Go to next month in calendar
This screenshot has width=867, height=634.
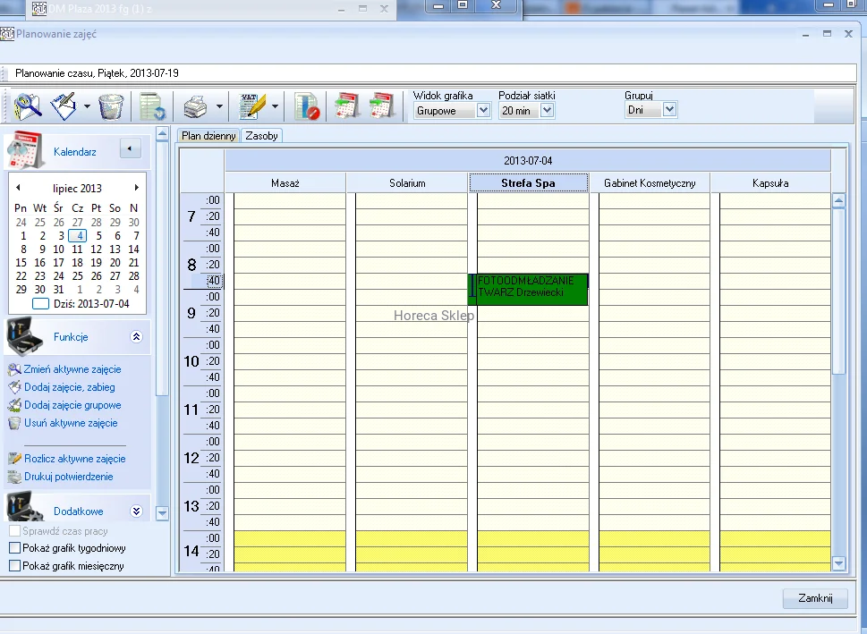tap(137, 188)
